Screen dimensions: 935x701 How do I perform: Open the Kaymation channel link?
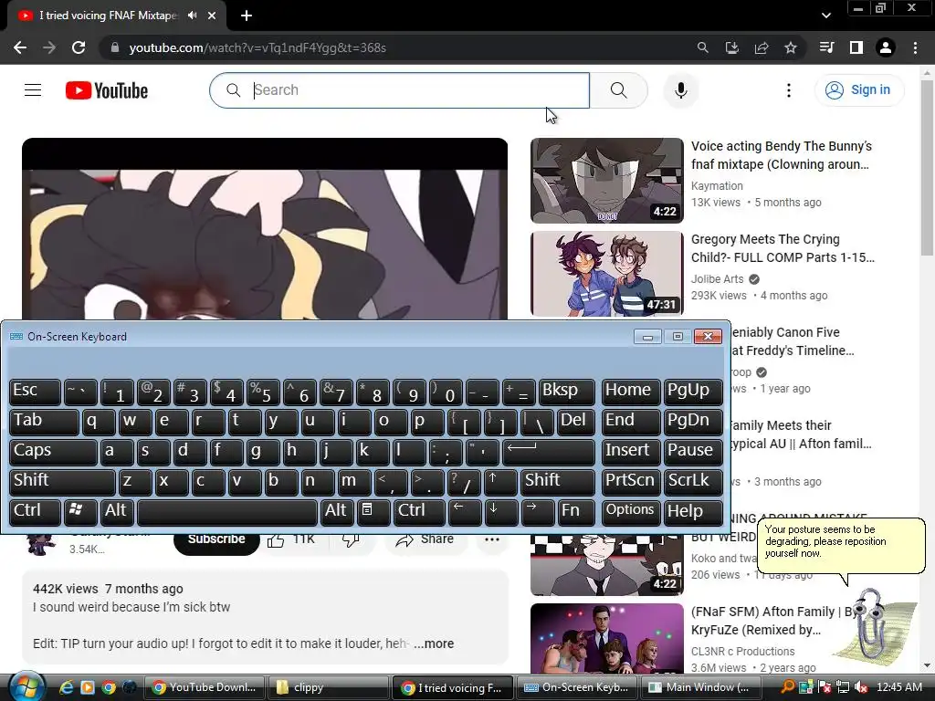click(717, 186)
